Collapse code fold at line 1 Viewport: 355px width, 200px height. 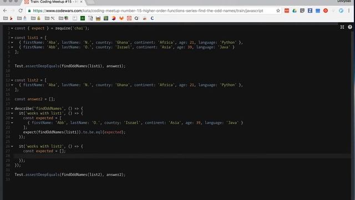(12, 28)
